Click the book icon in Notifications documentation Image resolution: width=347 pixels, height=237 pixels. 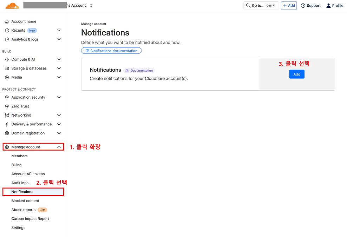click(87, 51)
